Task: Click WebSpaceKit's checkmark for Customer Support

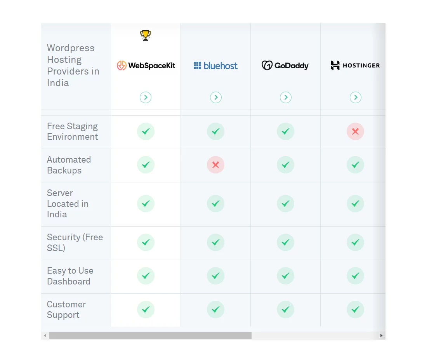Action: 146,309
